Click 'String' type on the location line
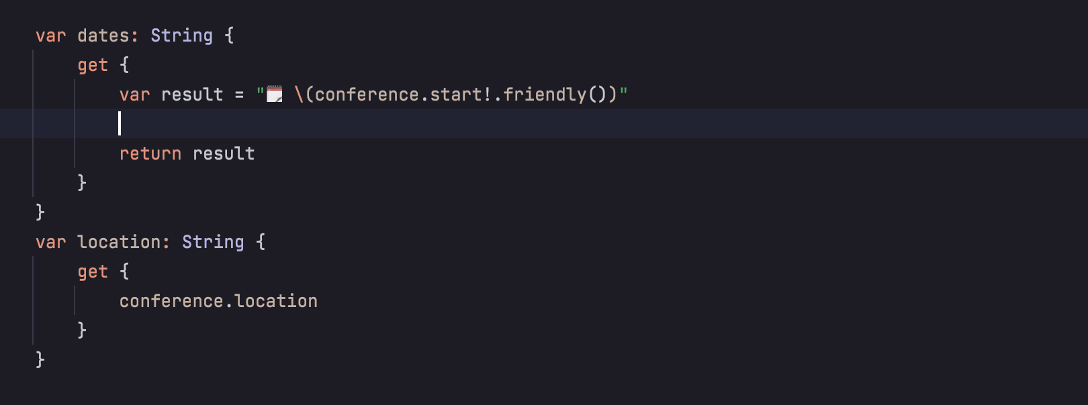Screen dimensions: 1088x405 [213, 242]
